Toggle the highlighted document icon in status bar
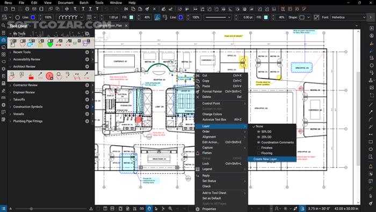Image resolution: width=376 pixels, height=212 pixels. (x=302, y=209)
